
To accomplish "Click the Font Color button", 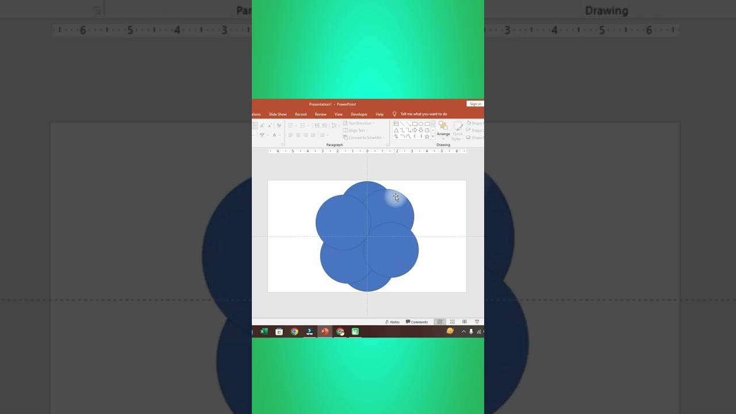I will point(275,135).
